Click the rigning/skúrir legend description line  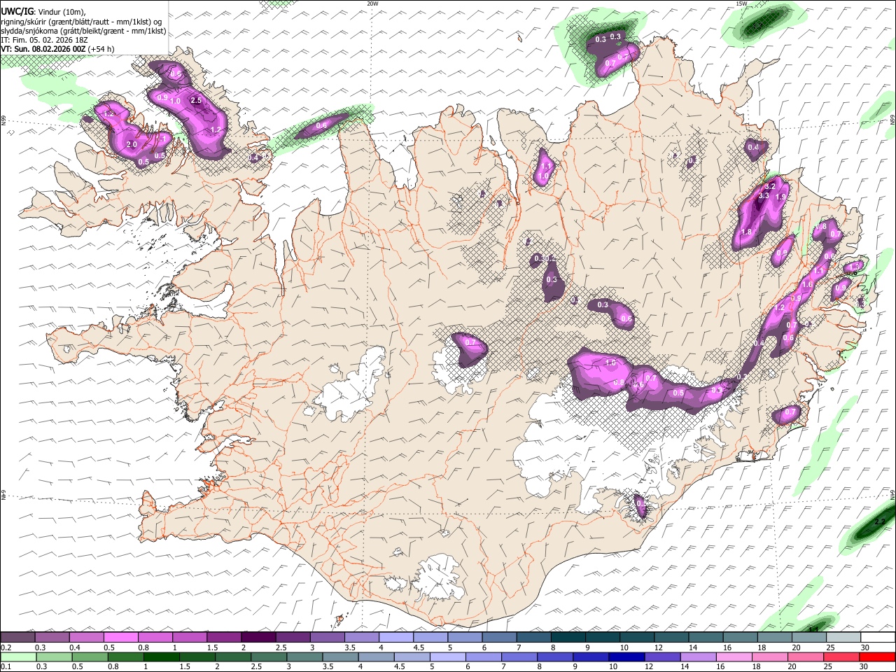pyautogui.click(x=81, y=21)
